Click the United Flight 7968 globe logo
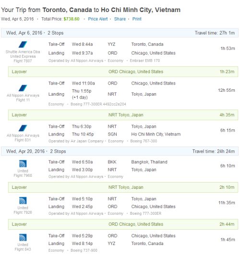 (x=23, y=164)
